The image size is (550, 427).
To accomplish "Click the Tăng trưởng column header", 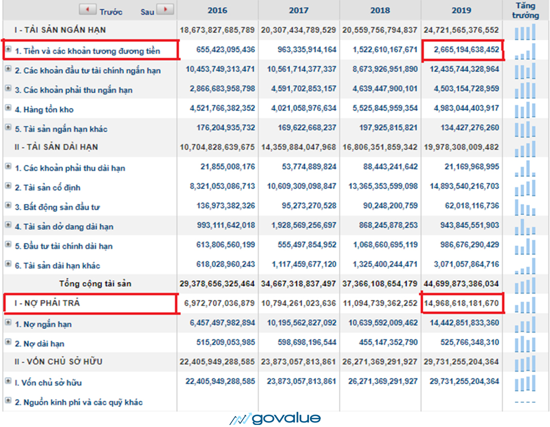I will click(x=525, y=11).
